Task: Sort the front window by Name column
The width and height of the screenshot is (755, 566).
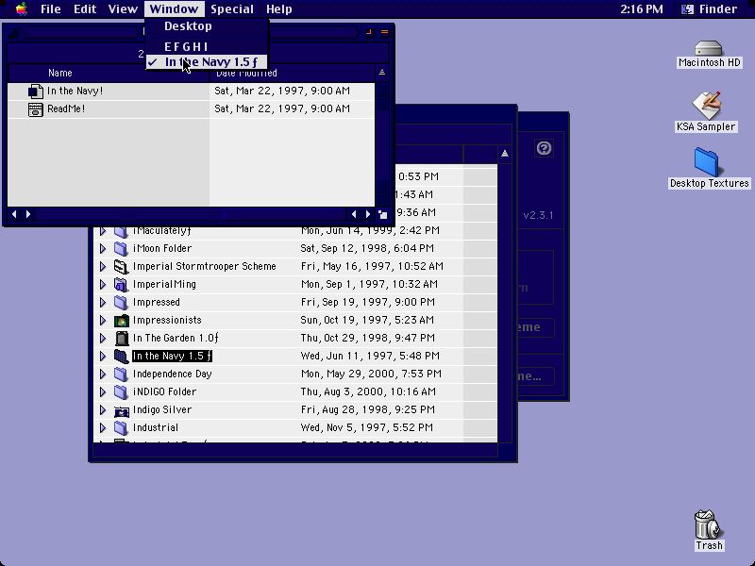Action: click(x=60, y=74)
